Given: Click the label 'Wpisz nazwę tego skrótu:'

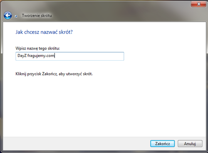Looking at the screenshot, I should pyautogui.click(x=37, y=48).
